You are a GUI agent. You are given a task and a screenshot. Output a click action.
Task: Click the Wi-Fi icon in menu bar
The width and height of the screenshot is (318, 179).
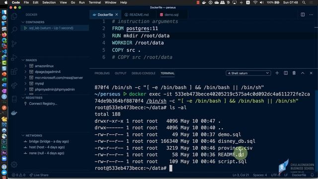point(255,2)
